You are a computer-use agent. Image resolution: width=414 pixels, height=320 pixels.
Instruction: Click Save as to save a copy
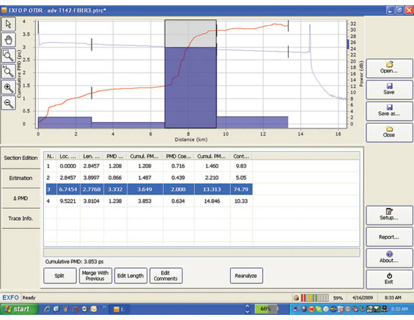click(389, 110)
